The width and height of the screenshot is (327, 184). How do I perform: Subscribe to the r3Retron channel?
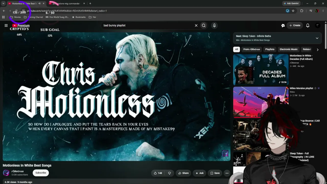tap(41, 173)
